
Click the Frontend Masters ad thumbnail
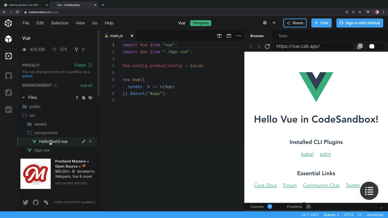[x=35, y=174]
